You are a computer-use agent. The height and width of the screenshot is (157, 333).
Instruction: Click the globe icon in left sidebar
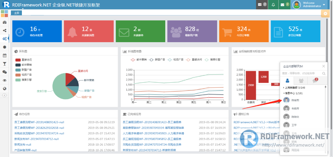click(x=4, y=89)
